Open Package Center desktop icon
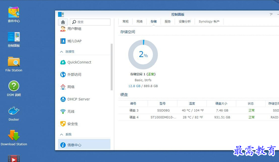This screenshot has width=279, height=162. click(x=14, y=15)
